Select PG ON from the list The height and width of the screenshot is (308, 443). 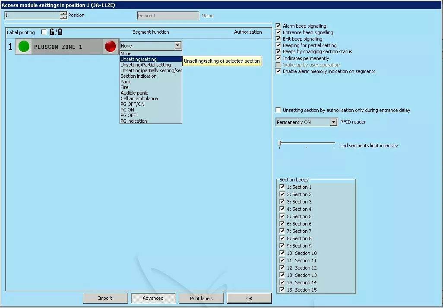151,110
